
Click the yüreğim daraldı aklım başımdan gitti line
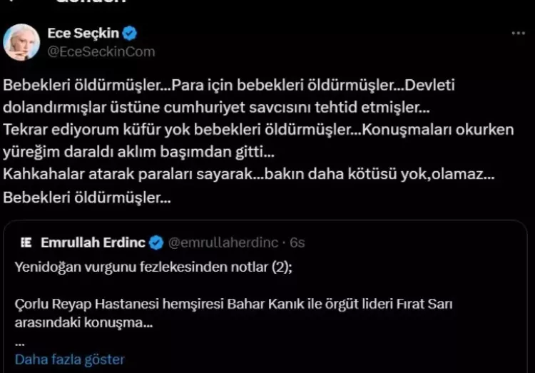pos(138,152)
